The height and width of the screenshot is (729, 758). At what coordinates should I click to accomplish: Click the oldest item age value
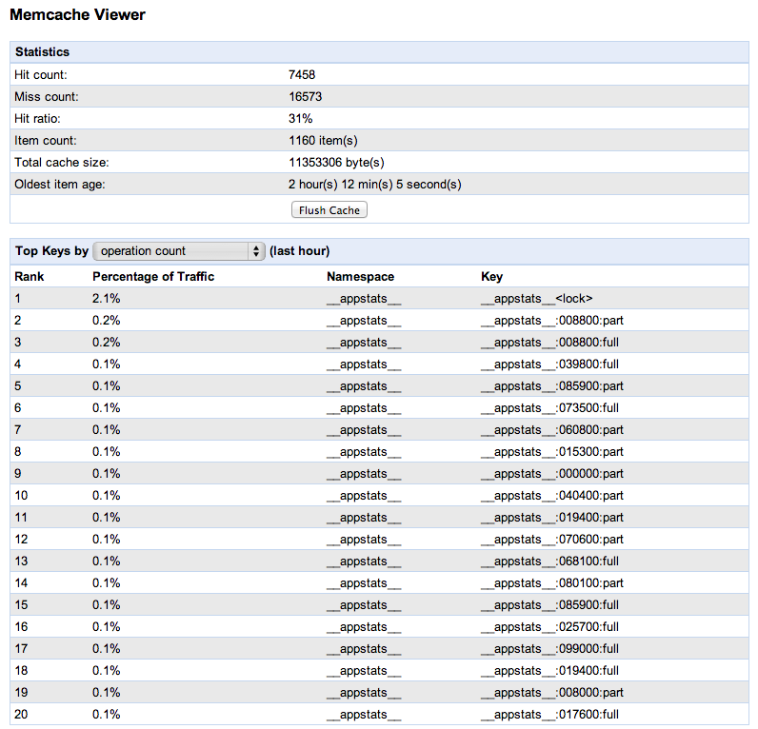tap(374, 185)
